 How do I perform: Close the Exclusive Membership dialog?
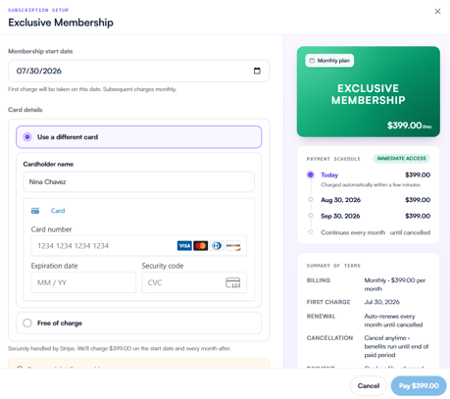(x=437, y=12)
